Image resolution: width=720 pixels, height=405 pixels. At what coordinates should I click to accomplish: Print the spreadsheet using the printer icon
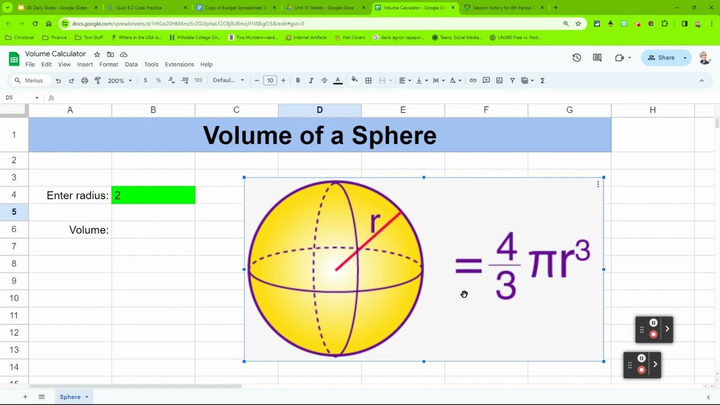click(84, 80)
